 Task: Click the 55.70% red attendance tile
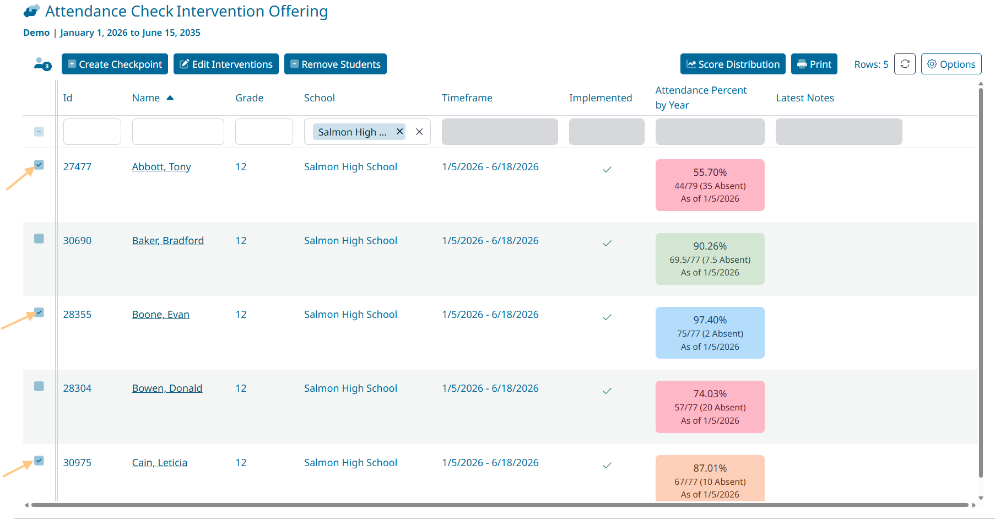point(710,185)
